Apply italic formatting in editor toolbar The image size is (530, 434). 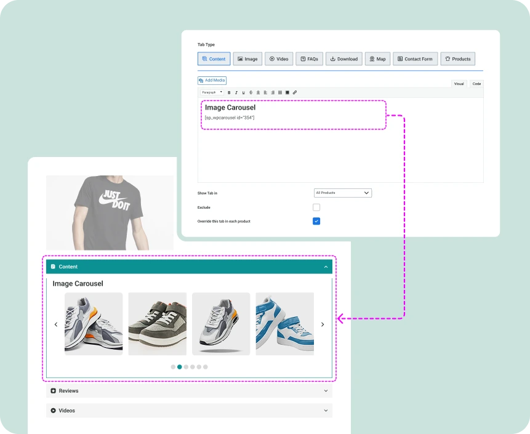pos(236,92)
